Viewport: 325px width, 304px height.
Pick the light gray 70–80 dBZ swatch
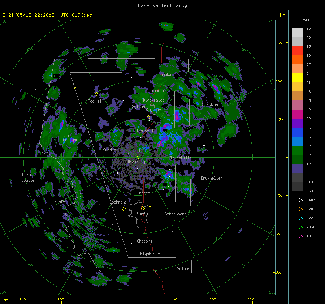coord(298,33)
